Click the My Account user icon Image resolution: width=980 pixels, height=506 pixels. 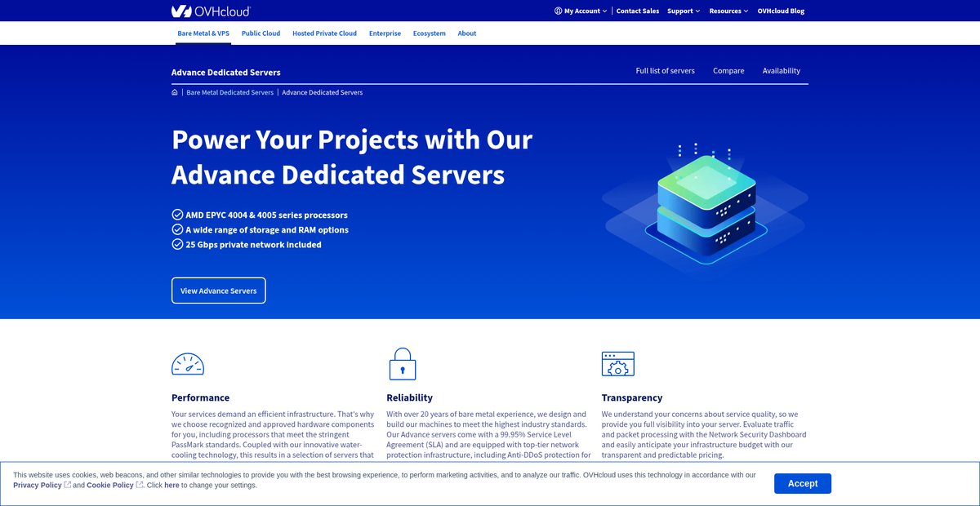point(558,11)
